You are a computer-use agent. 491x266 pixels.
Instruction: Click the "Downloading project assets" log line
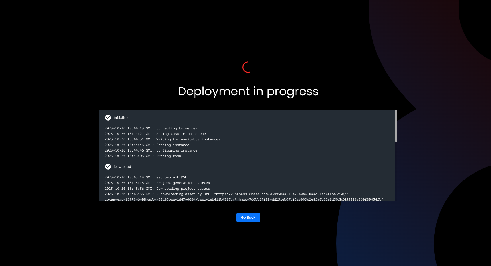click(157, 189)
